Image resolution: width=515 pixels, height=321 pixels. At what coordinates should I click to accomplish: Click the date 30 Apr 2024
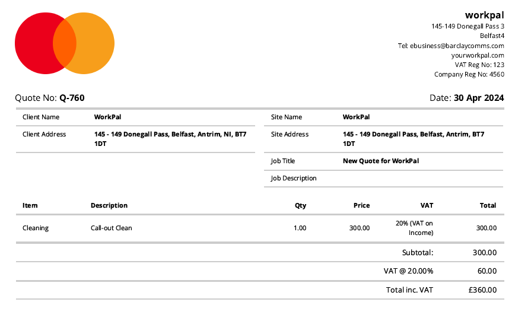point(479,98)
